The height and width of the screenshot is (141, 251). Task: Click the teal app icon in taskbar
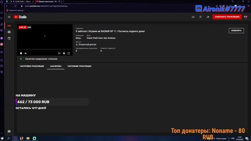(35, 138)
